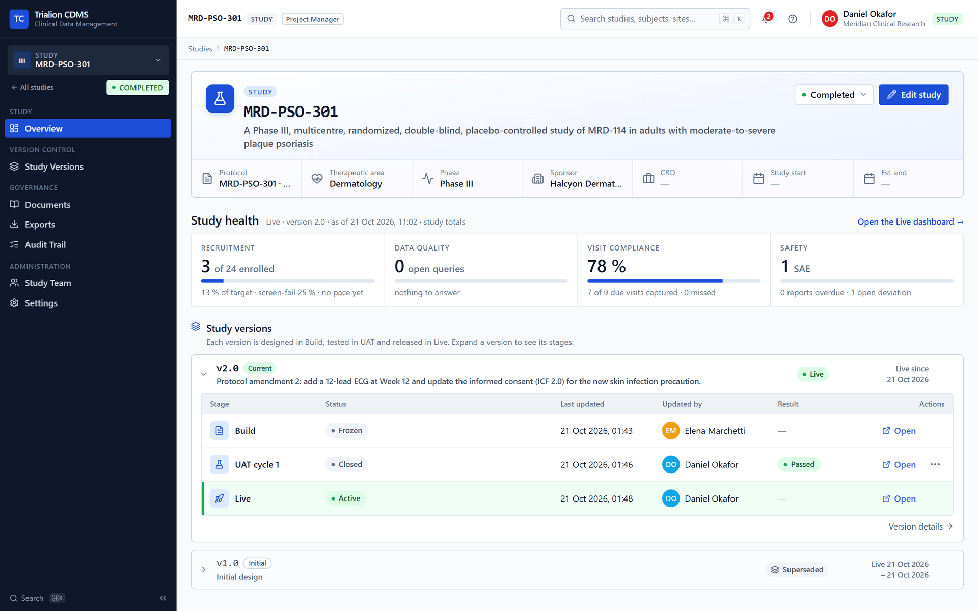Click the Project Manager role badge
The image size is (978, 611).
click(312, 19)
